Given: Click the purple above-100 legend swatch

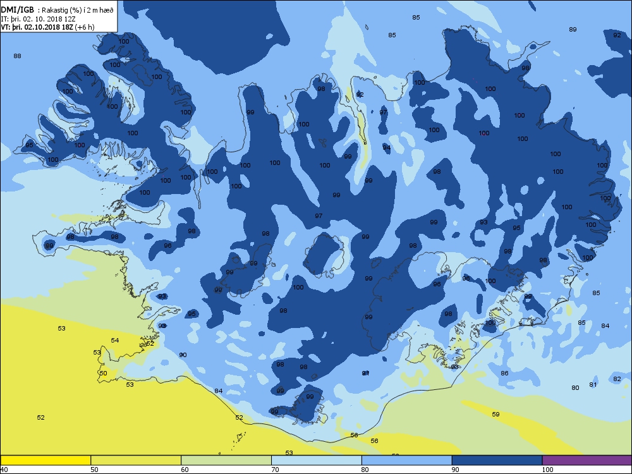Looking at the screenshot, I should click(x=587, y=460).
